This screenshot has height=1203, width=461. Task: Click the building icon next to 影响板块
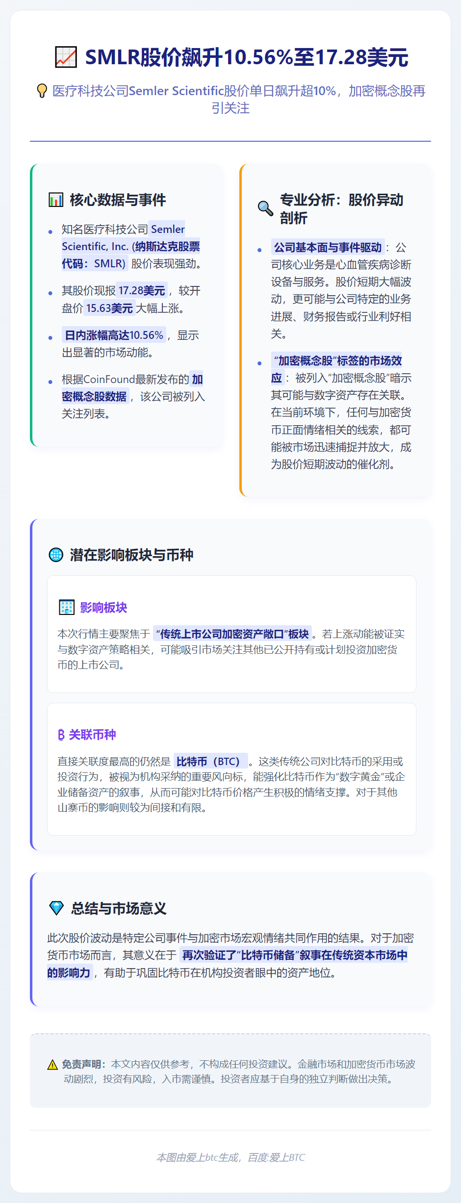(x=66, y=607)
